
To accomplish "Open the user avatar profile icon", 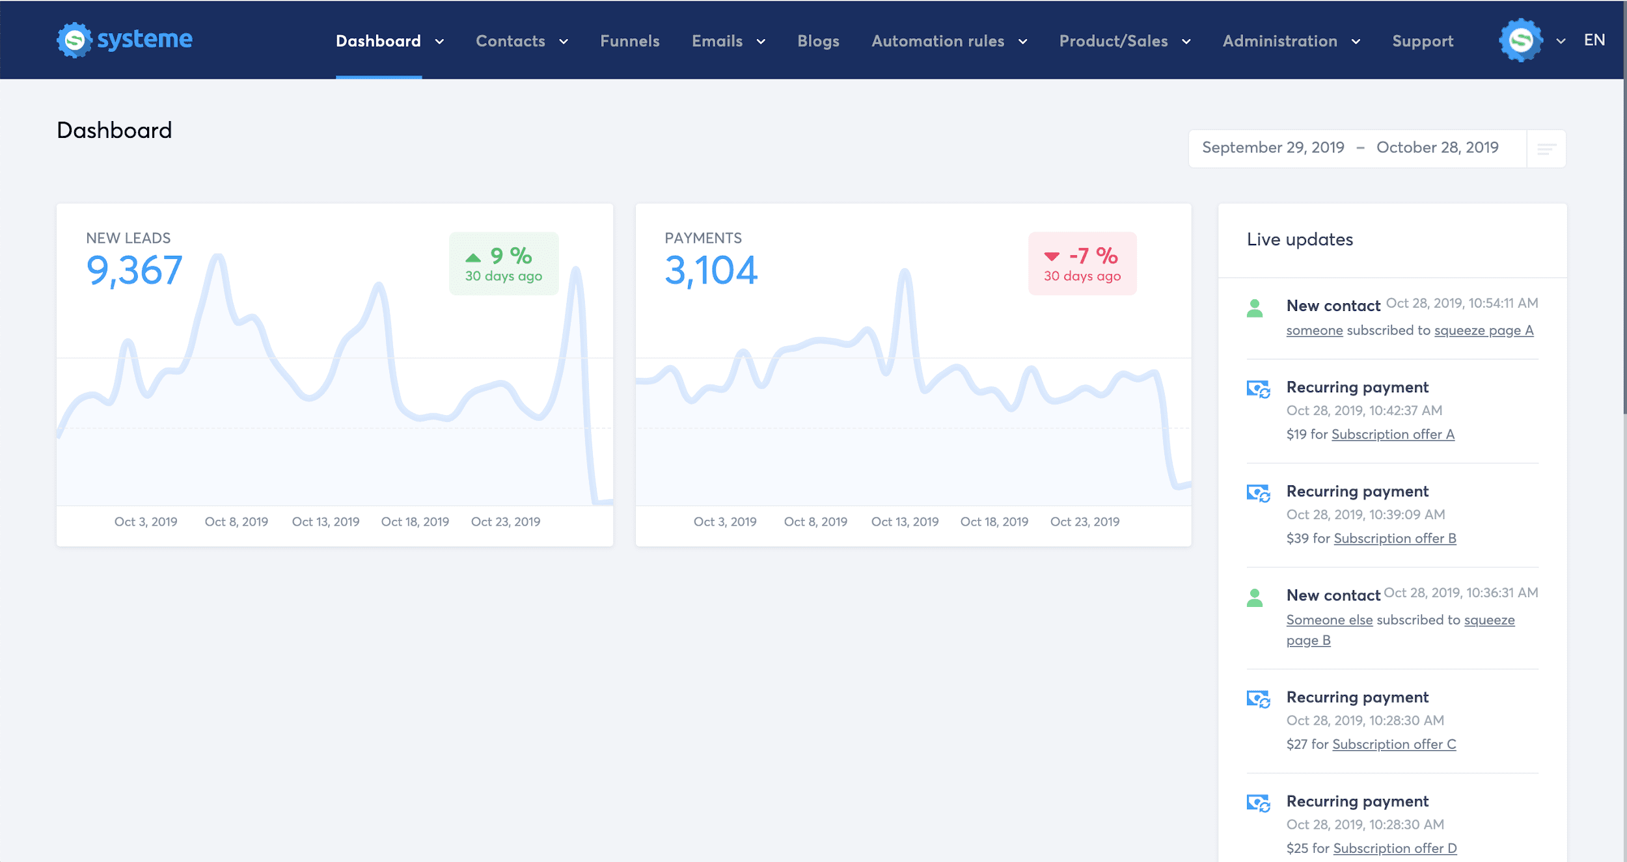I will (1520, 40).
